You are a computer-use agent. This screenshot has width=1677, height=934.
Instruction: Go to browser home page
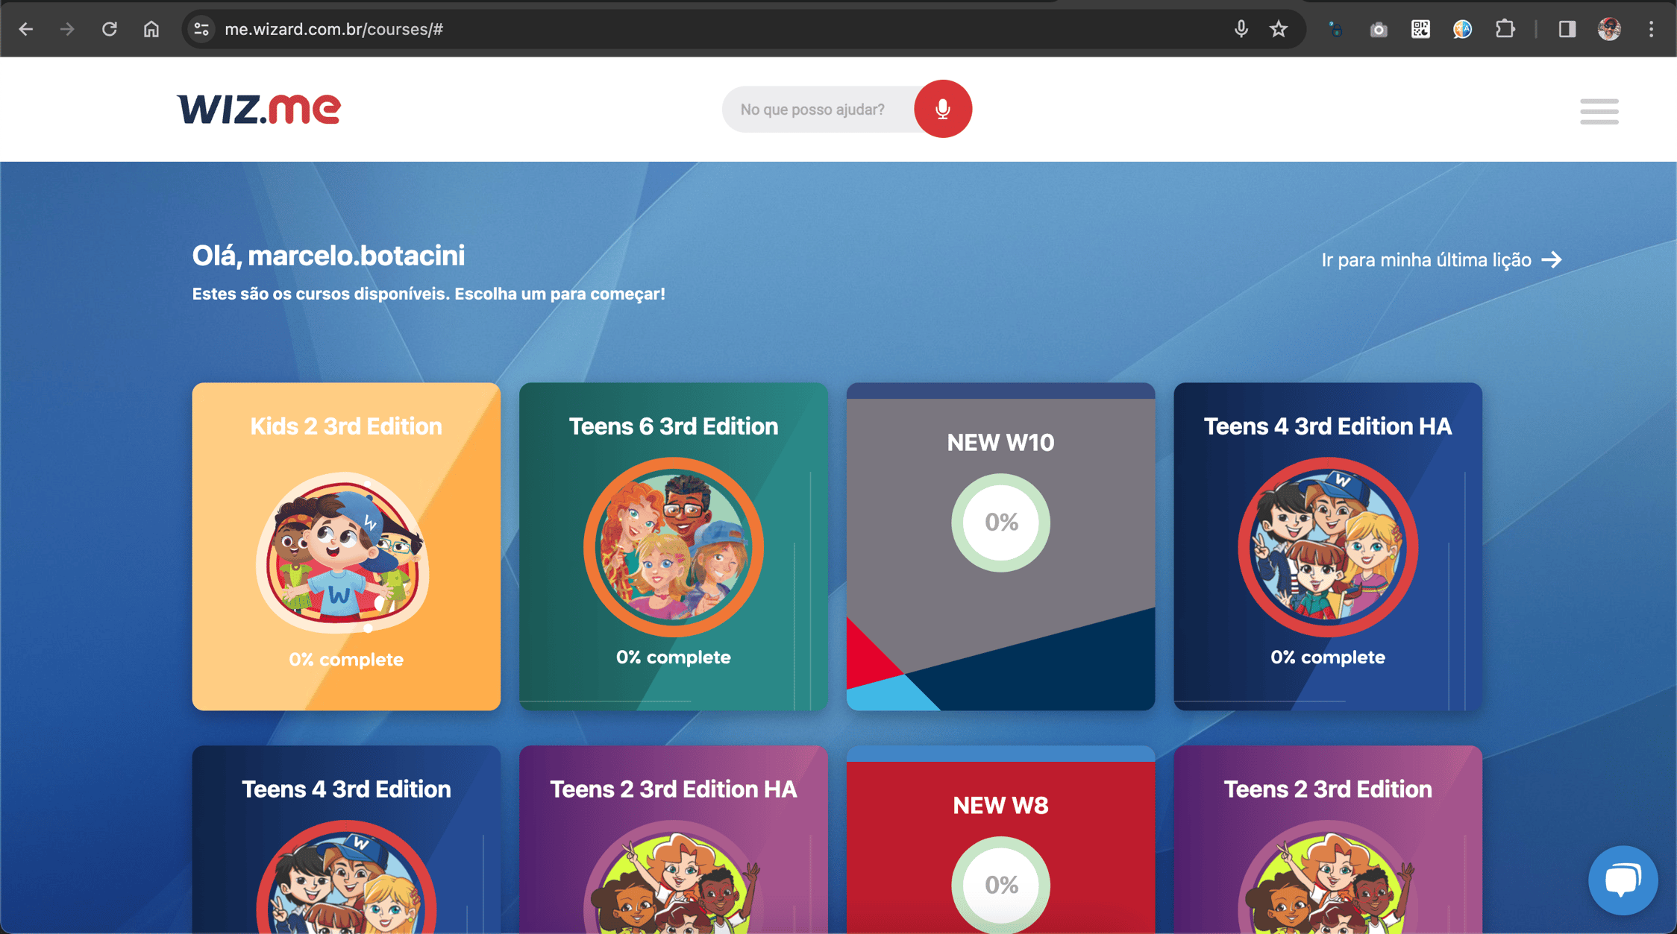pyautogui.click(x=151, y=29)
